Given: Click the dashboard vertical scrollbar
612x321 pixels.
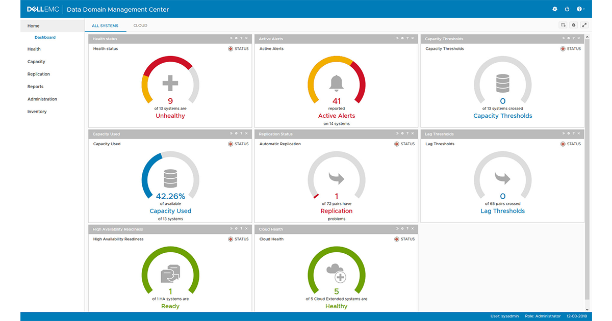Looking at the screenshot, I should coord(587,168).
